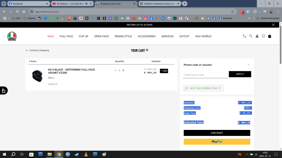Open the Bolt bookmarks folder
Image resolution: width=282 pixels, height=158 pixels.
point(16,18)
